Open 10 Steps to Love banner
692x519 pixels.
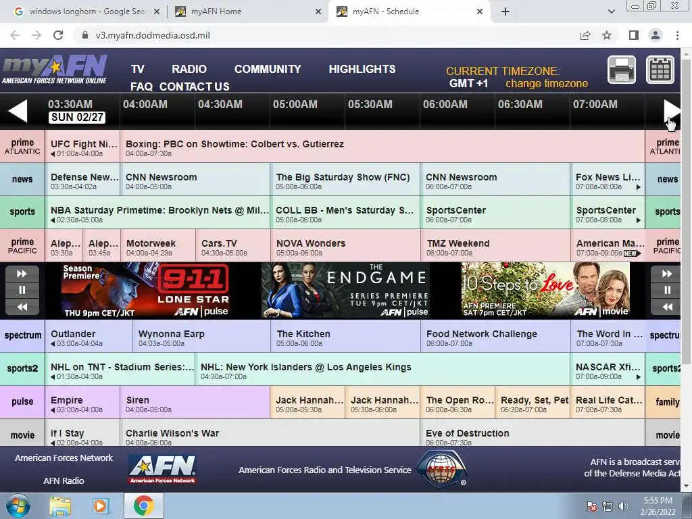(545, 291)
